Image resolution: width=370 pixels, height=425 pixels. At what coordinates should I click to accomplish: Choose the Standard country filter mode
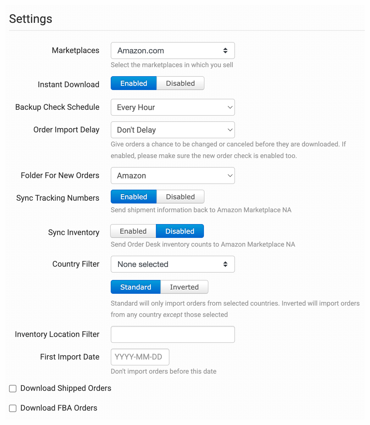[136, 287]
